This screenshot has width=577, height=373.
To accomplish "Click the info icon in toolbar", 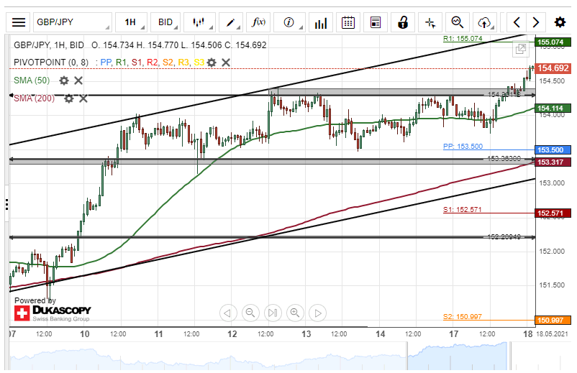I will point(289,22).
